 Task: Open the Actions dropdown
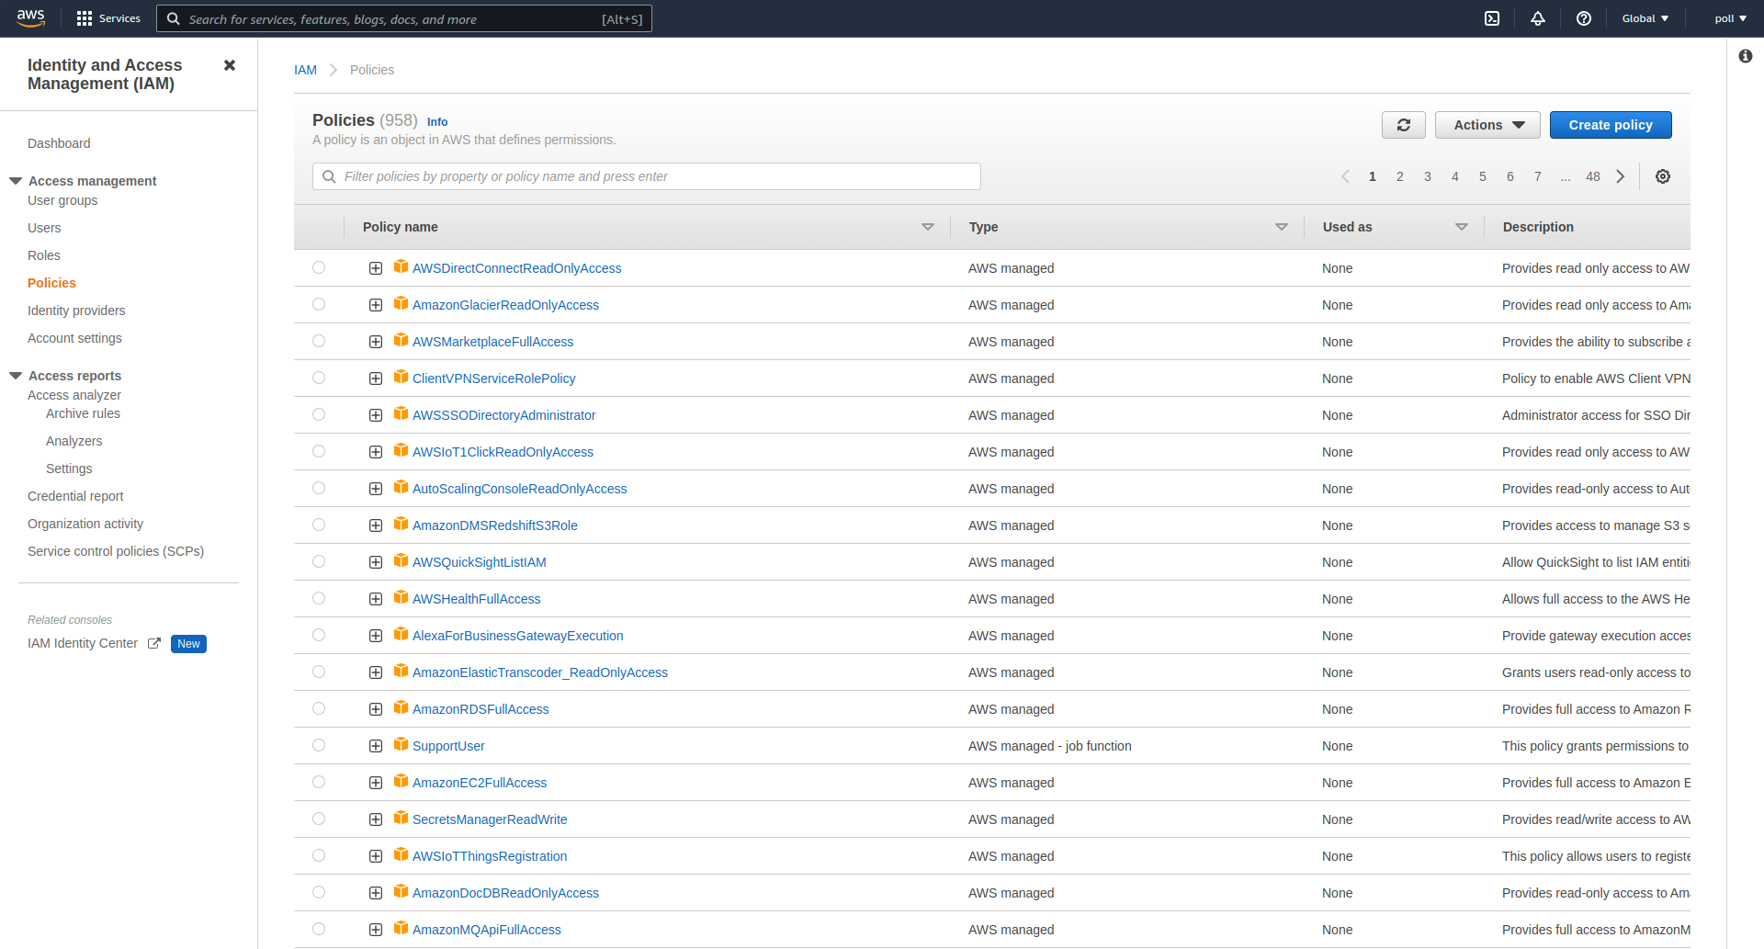[1487, 125]
